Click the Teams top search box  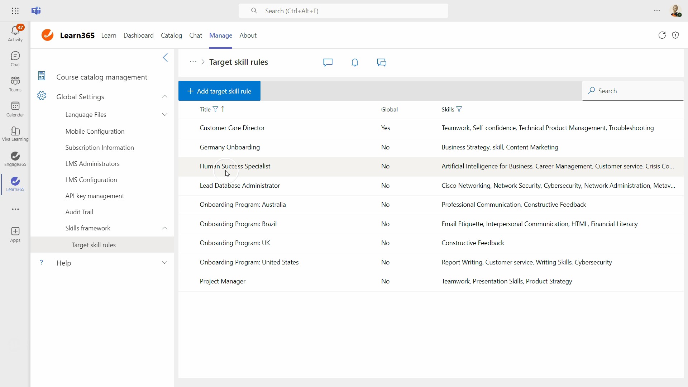pos(343,11)
